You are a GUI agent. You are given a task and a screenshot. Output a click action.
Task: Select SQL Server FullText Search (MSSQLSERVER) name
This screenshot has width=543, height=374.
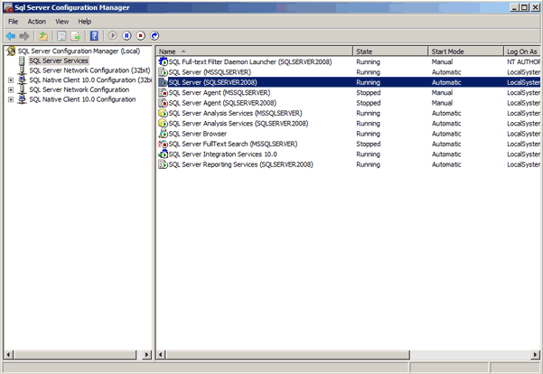coord(233,144)
